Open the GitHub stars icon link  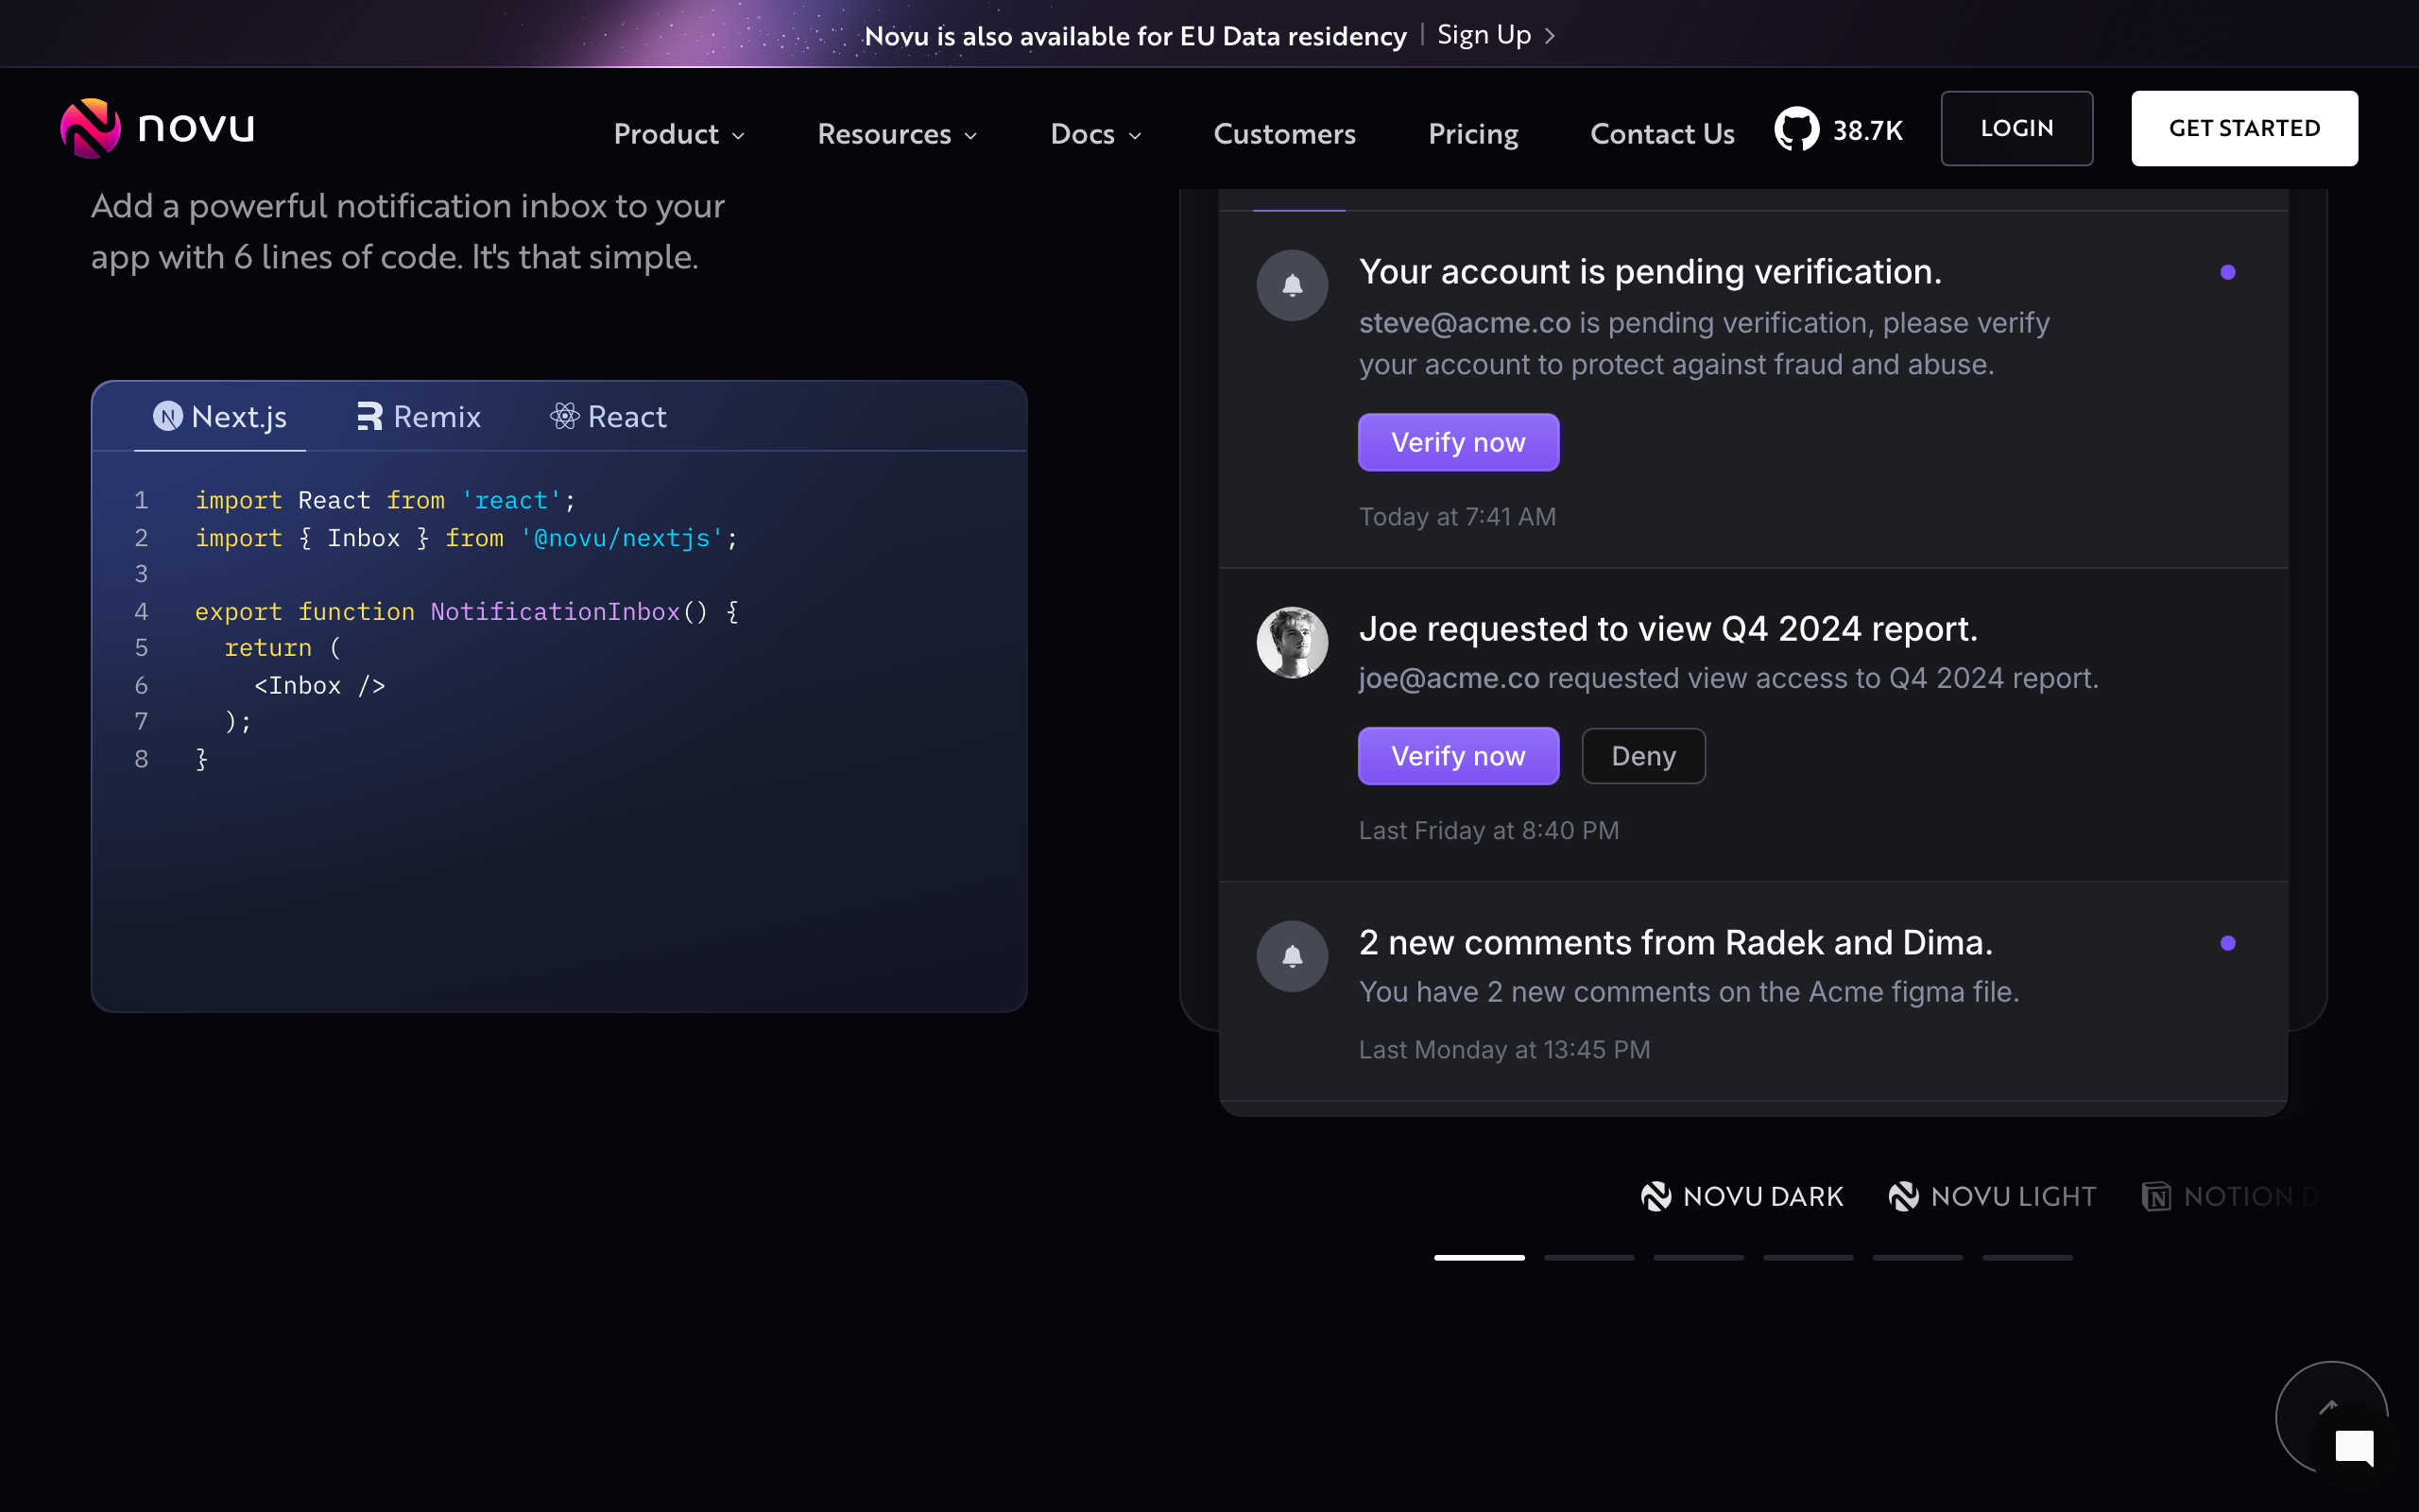coord(1796,129)
